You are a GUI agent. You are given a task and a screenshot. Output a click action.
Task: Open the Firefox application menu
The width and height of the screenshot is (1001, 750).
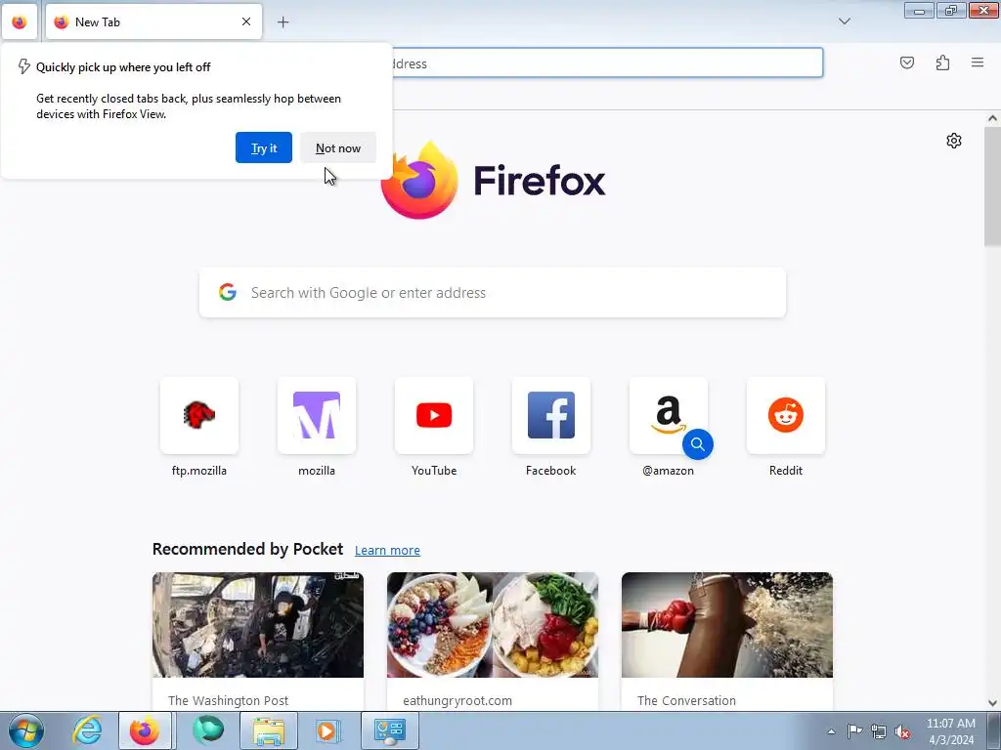[978, 62]
